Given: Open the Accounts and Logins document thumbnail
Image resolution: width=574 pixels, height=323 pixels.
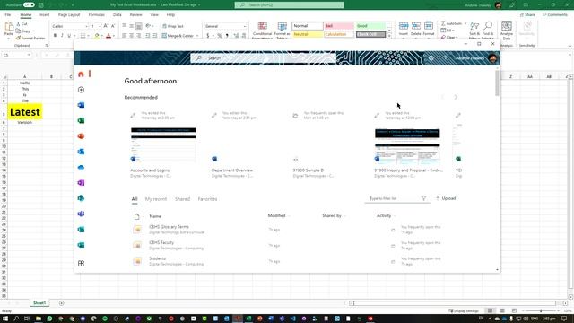Looking at the screenshot, I should [x=163, y=144].
